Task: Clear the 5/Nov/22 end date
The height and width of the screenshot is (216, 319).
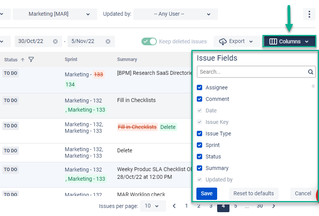Action: (108, 41)
